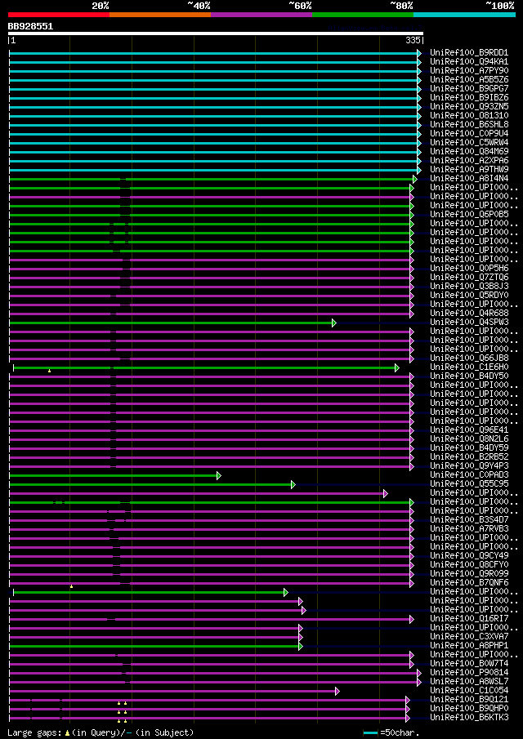Image resolution: width=523 pixels, height=739 pixels.
Task: Click the white query sequence bar
Action: 216,33
